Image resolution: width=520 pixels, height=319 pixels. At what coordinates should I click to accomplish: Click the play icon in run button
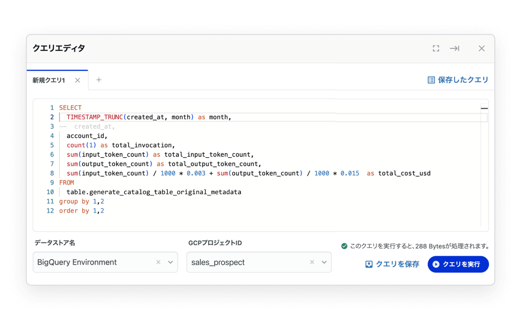[436, 265]
